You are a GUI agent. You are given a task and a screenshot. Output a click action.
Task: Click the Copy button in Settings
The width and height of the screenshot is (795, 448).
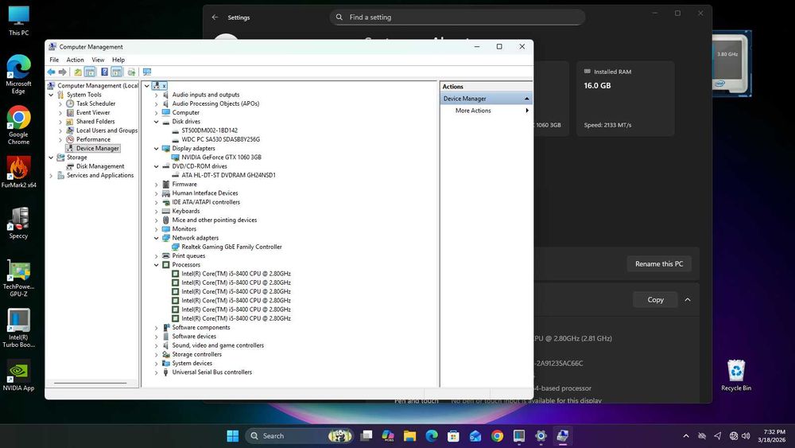(x=655, y=300)
